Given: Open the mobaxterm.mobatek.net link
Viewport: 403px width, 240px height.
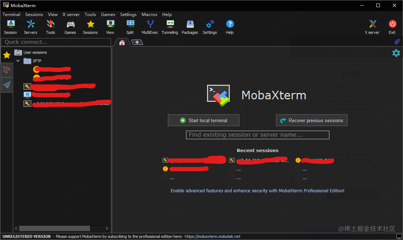Looking at the screenshot, I should [212, 236].
